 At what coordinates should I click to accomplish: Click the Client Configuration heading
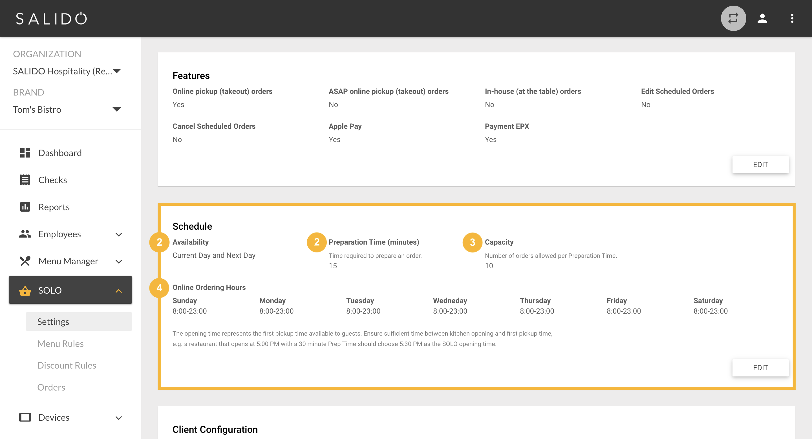(x=215, y=429)
